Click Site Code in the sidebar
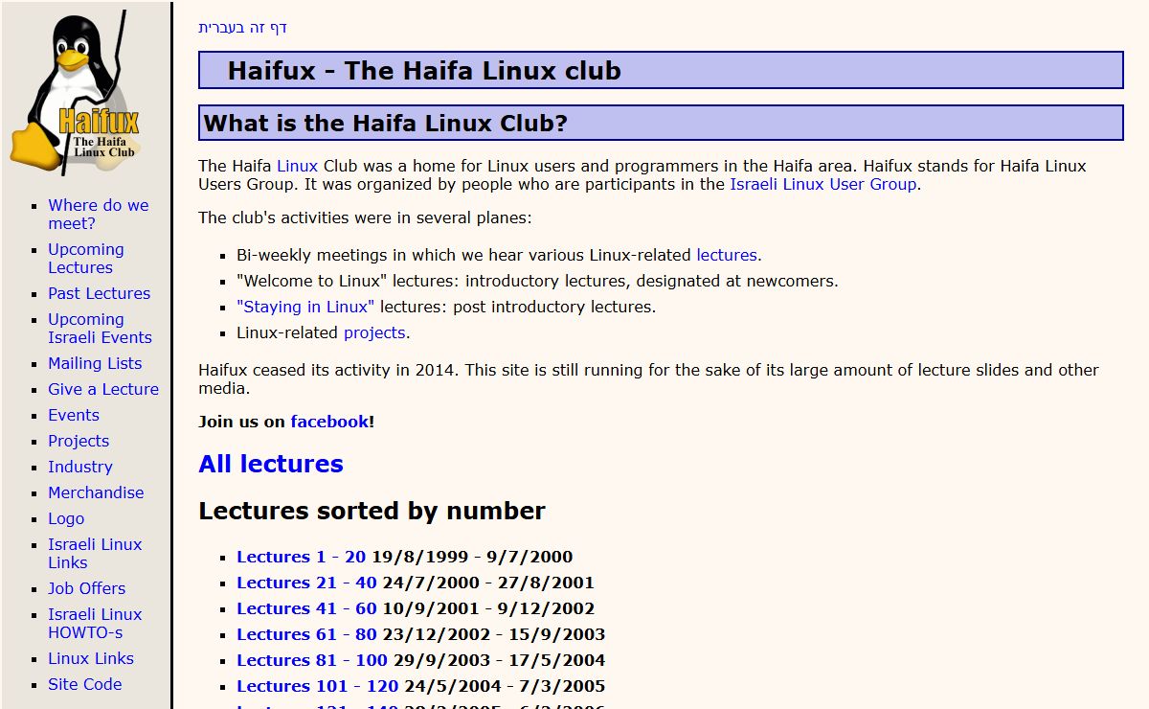1149x709 pixels. click(x=84, y=684)
